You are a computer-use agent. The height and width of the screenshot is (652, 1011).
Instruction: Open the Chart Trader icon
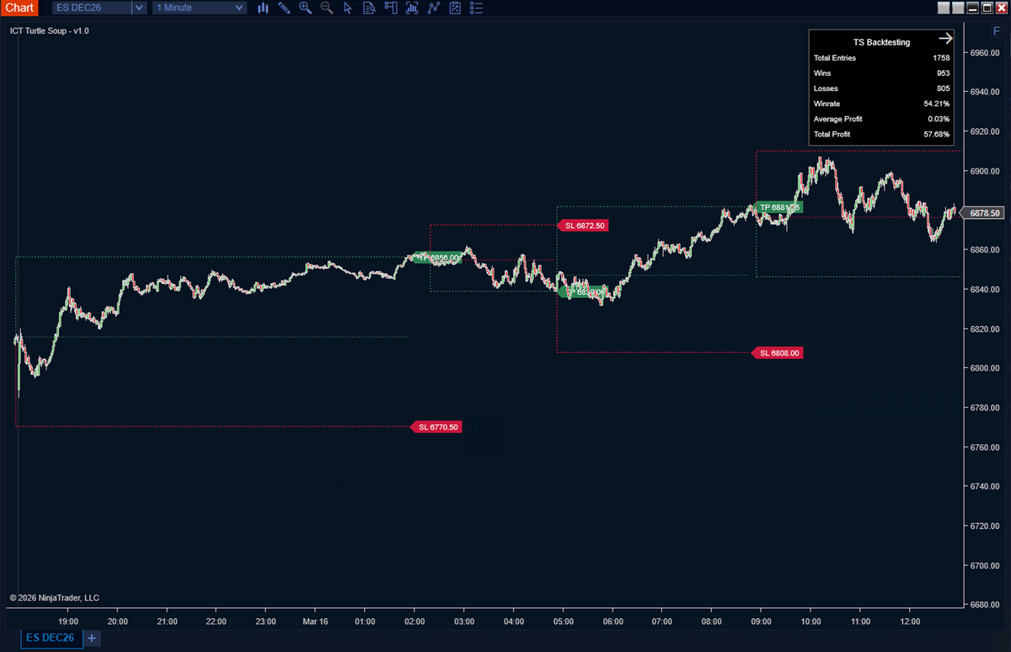point(390,8)
